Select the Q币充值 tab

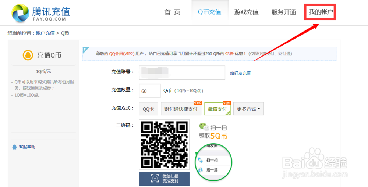point(210,12)
